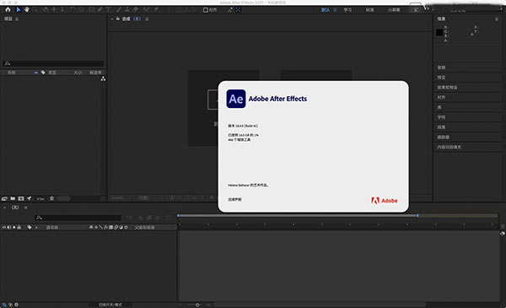This screenshot has height=308, width=506.
Task: Open the 默认 workspace menu icon
Action: (x=335, y=10)
